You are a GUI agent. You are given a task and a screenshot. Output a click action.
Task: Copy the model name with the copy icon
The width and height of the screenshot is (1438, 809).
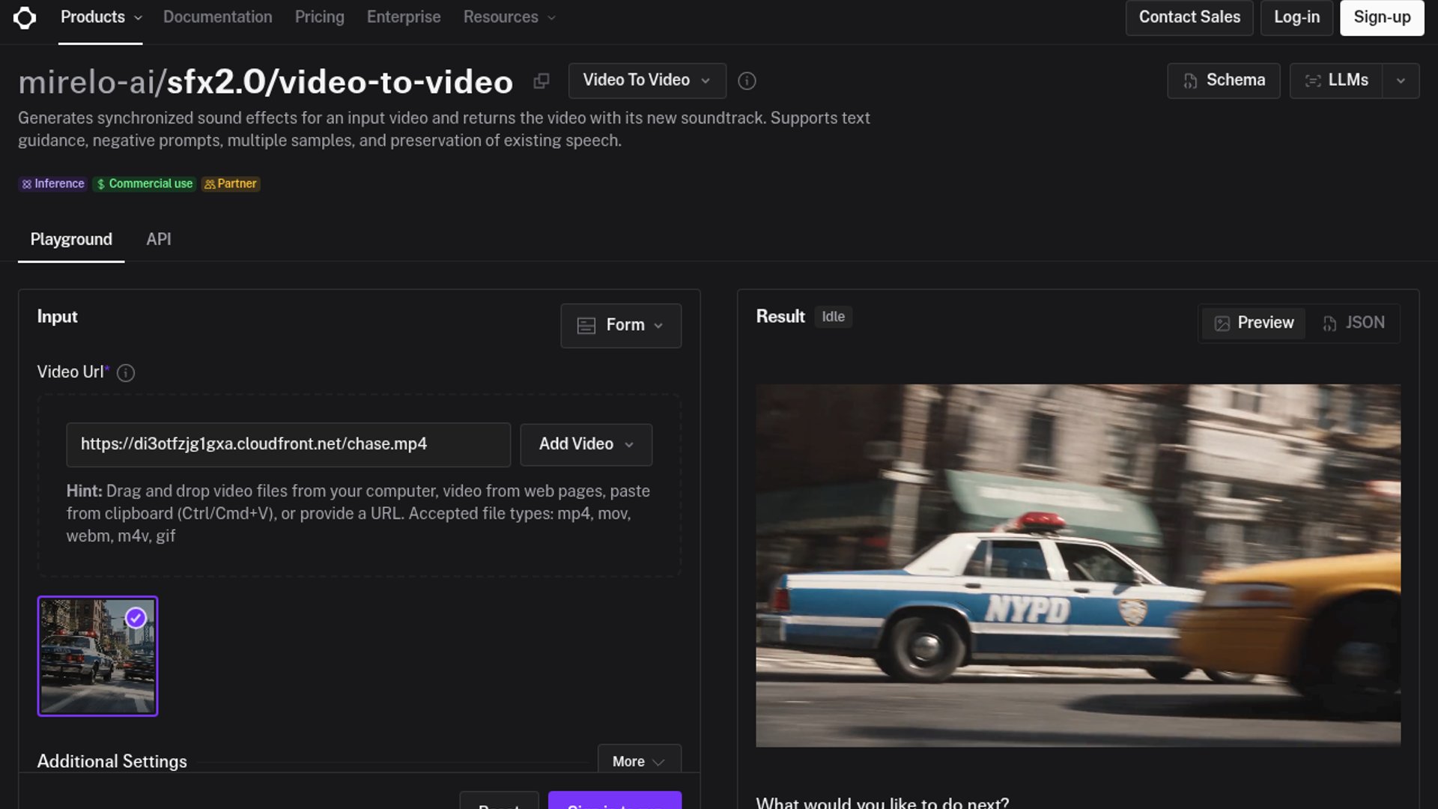541,81
